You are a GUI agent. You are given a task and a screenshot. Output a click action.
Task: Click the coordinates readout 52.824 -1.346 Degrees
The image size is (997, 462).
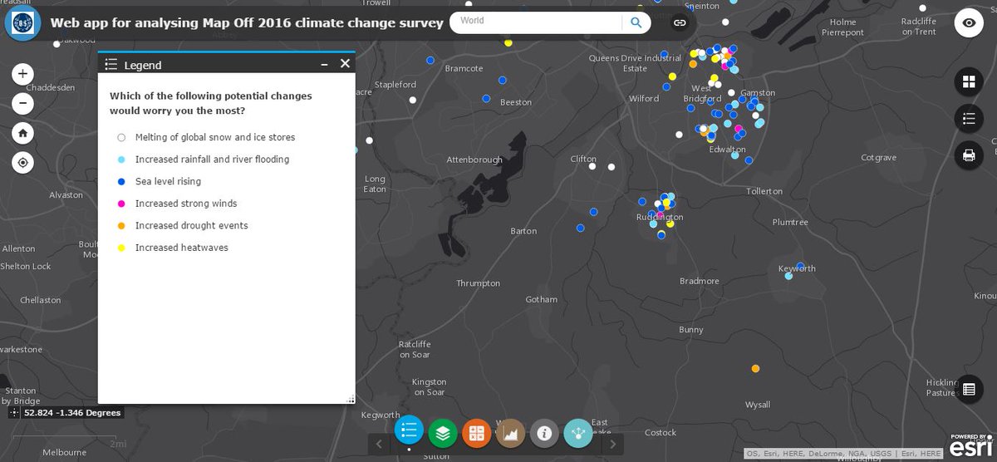pos(72,413)
